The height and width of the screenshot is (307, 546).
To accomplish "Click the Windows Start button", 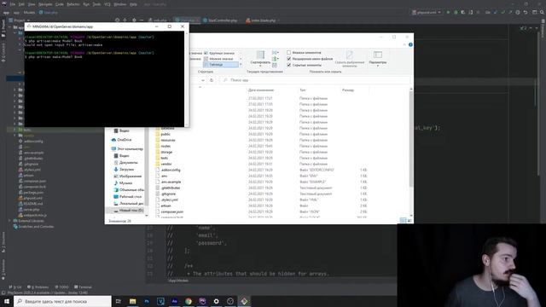I will click(x=7, y=301).
